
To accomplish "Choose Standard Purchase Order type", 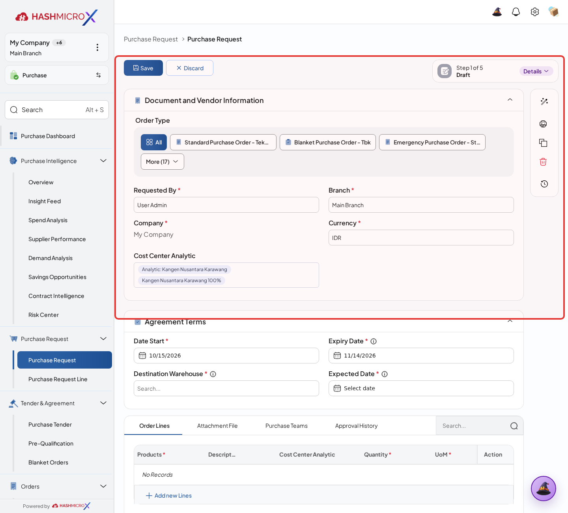I will point(223,142).
